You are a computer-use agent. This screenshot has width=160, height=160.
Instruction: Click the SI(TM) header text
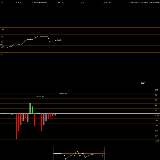tap(61, 3)
